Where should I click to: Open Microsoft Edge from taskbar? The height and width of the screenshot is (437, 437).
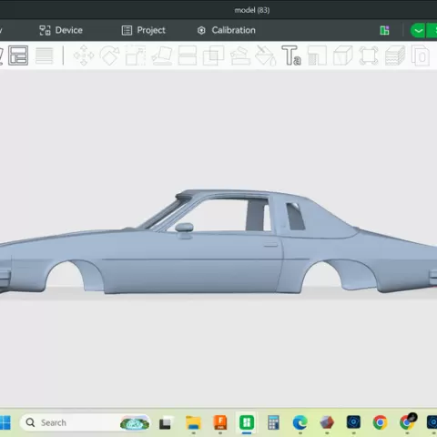click(x=300, y=422)
